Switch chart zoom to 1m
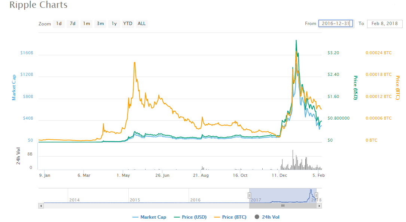The image size is (406, 222). tap(86, 24)
